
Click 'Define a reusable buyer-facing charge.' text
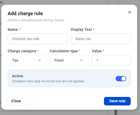(36, 20)
